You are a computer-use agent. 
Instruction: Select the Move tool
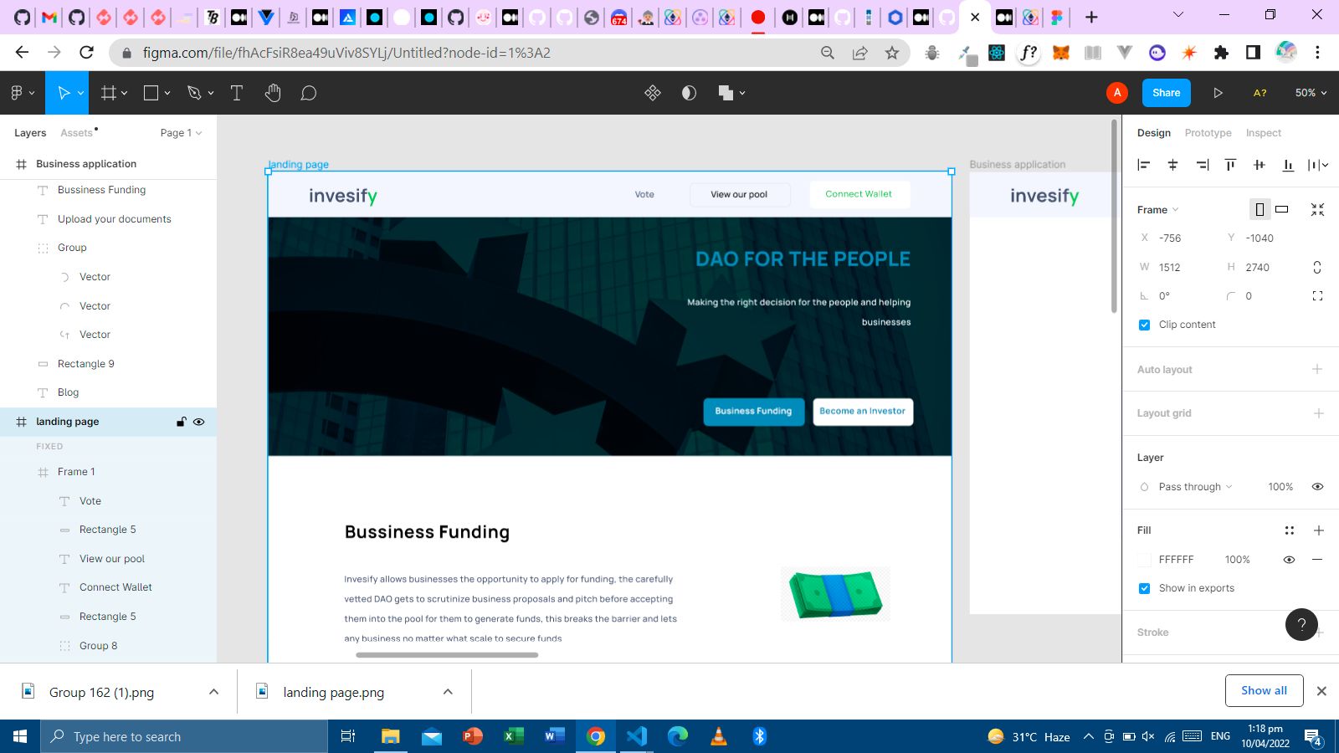[x=64, y=93]
